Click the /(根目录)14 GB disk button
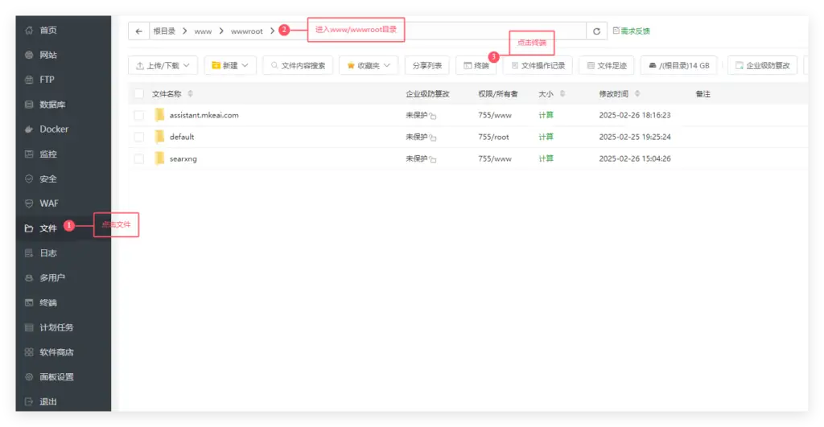The height and width of the screenshot is (427, 824). coord(678,66)
